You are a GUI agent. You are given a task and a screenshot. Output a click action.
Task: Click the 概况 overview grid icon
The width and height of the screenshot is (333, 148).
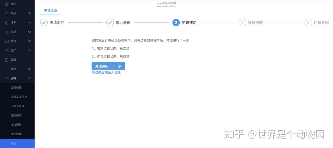(x=7, y=4)
